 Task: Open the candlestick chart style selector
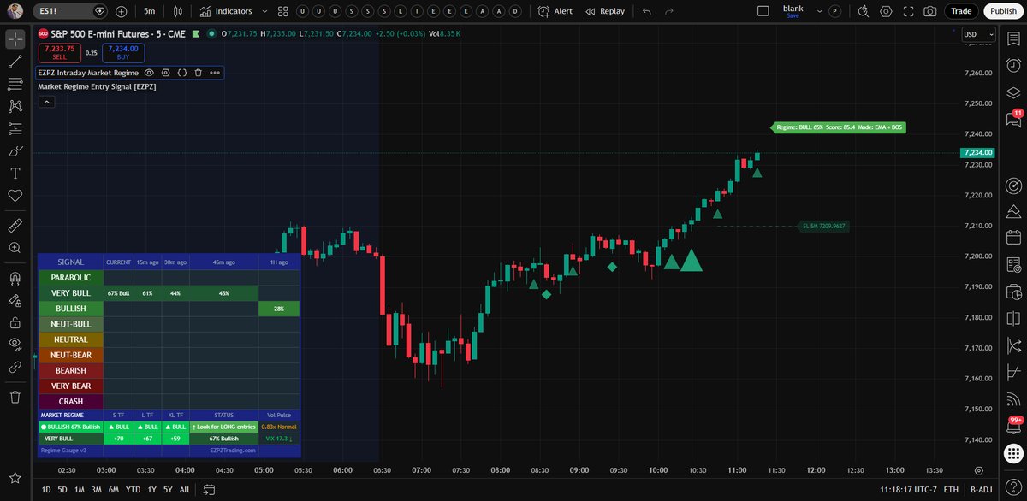[177, 11]
